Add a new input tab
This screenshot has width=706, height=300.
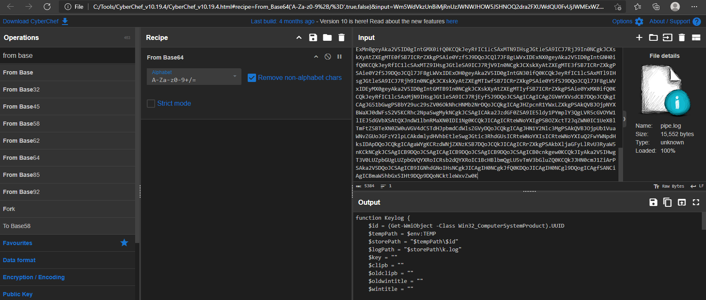click(x=639, y=37)
